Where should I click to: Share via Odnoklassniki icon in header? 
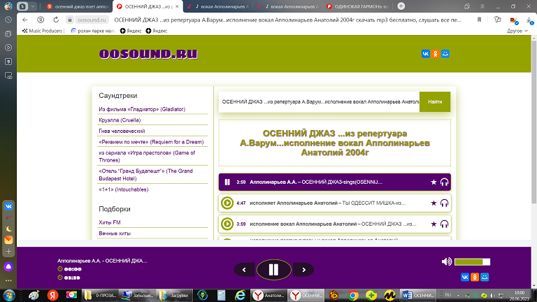coord(436,54)
